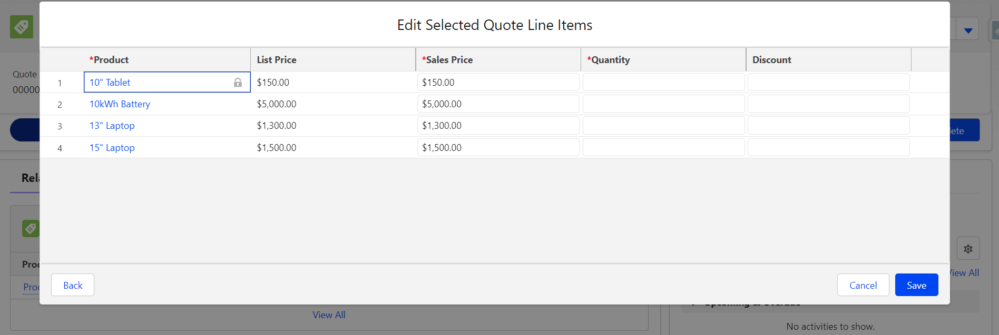Click the green quote icon at top left

pyautogui.click(x=22, y=27)
